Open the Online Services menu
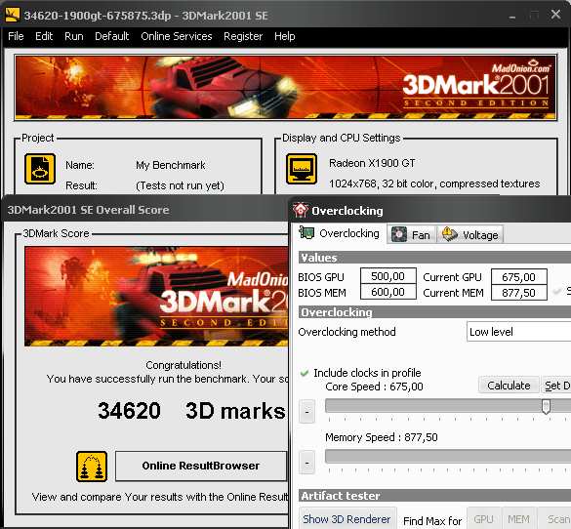The image size is (571, 529). coord(177,36)
